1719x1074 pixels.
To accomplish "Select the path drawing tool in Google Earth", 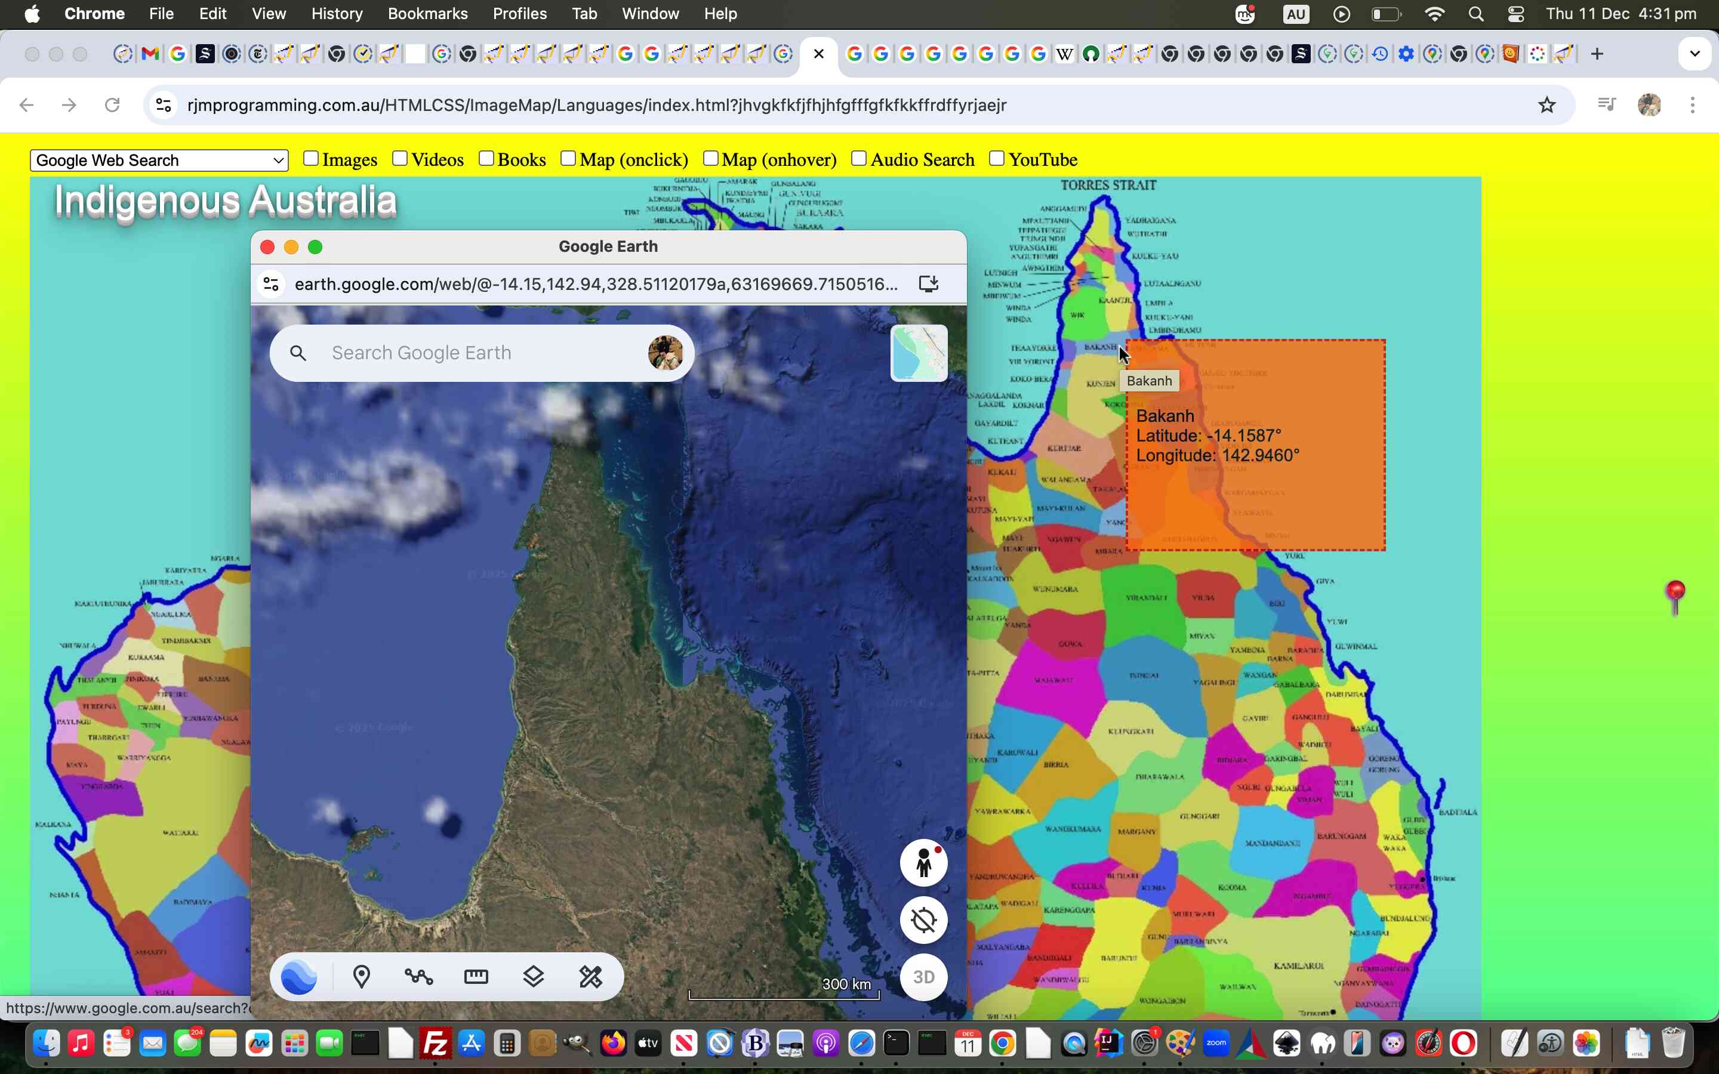I will point(419,976).
